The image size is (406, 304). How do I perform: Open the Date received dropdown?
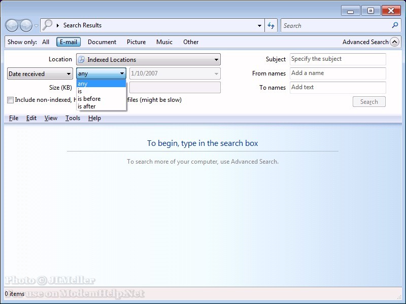tap(40, 73)
